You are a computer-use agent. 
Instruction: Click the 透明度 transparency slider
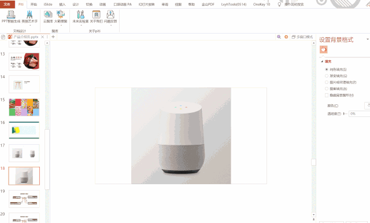click(345, 114)
